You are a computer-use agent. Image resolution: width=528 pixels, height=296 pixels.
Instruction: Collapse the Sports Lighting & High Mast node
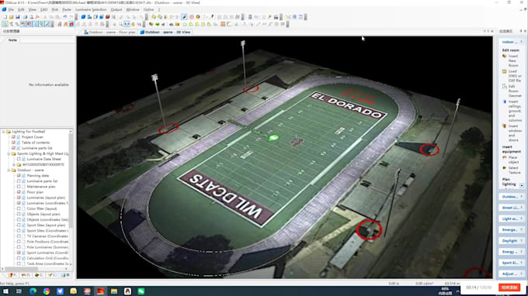point(9,153)
